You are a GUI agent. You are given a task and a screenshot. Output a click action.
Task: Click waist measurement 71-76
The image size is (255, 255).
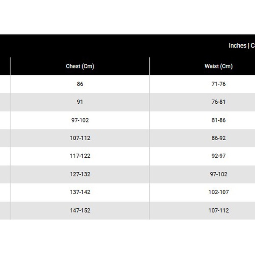(218, 84)
